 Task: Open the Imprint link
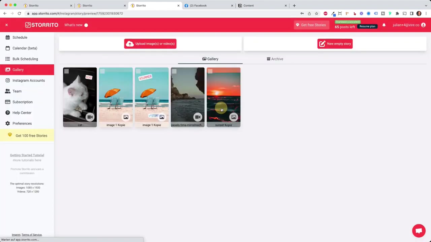click(16, 235)
